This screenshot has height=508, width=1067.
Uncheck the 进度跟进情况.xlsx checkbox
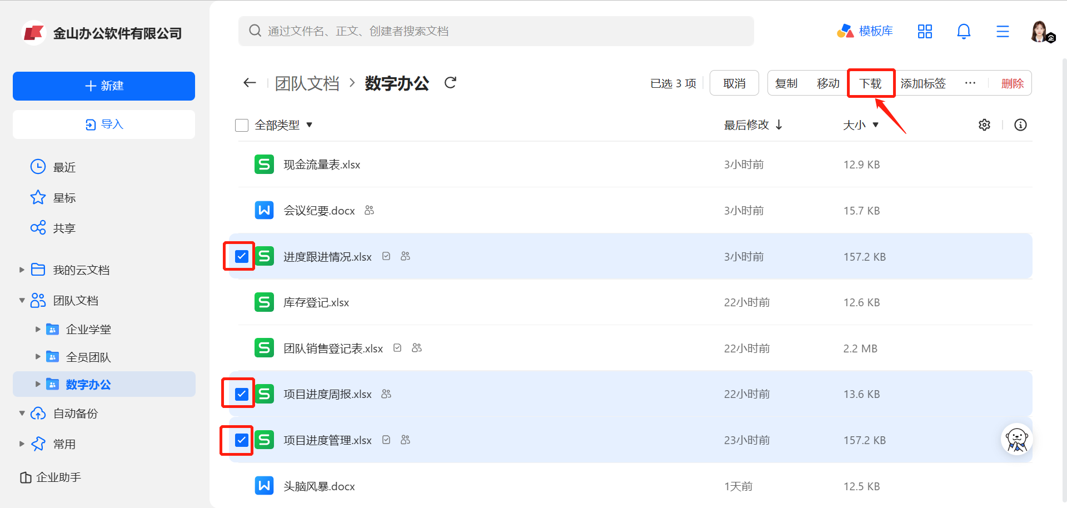click(x=241, y=256)
